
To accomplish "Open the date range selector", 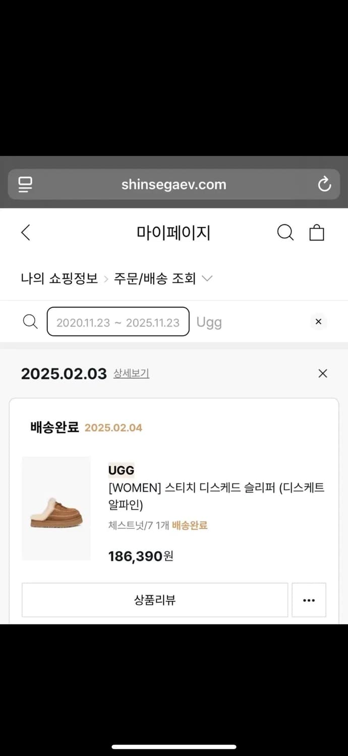I will 118,322.
